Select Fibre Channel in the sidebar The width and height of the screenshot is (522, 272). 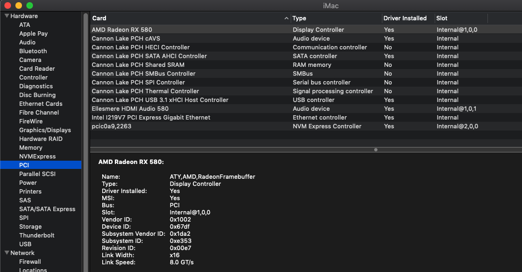(39, 112)
